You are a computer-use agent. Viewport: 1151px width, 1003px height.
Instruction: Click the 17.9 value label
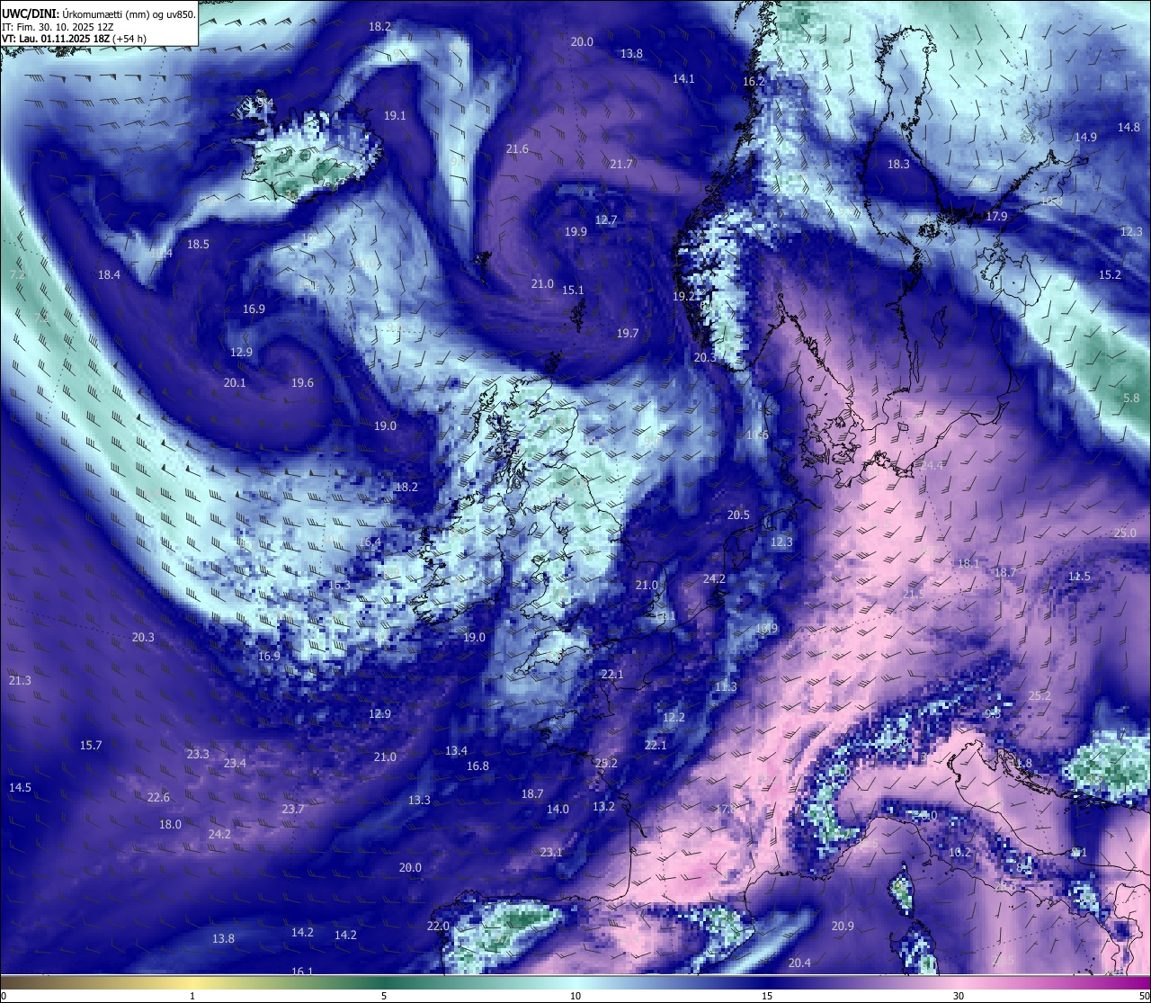click(x=996, y=217)
